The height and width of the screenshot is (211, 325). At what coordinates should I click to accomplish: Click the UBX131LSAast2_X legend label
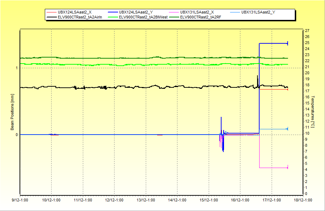coord(197,12)
